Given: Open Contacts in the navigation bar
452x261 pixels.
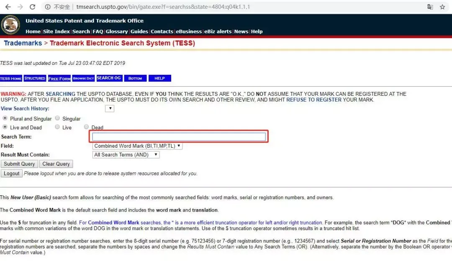Looking at the screenshot, I should 162,31.
